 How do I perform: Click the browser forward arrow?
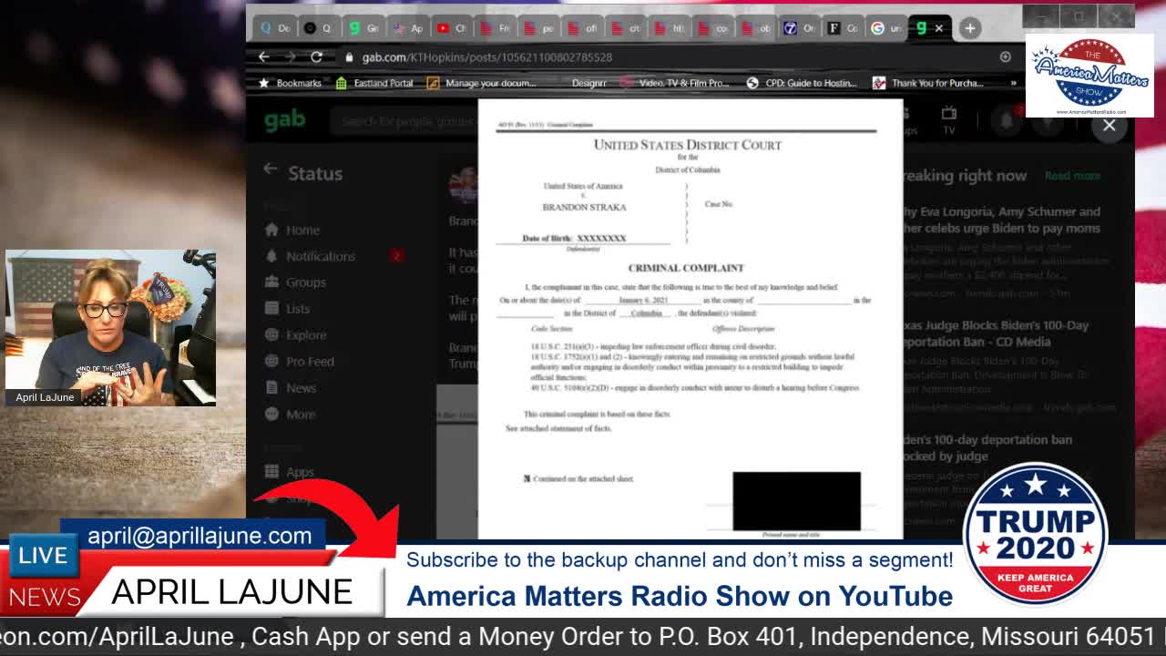[x=290, y=56]
